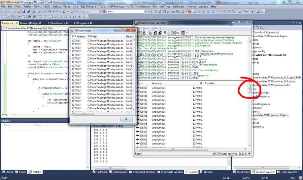Viewport: 303px width, 180px height.
Task: Click the Break All pause debugging icon
Action: pyautogui.click(x=204, y=11)
